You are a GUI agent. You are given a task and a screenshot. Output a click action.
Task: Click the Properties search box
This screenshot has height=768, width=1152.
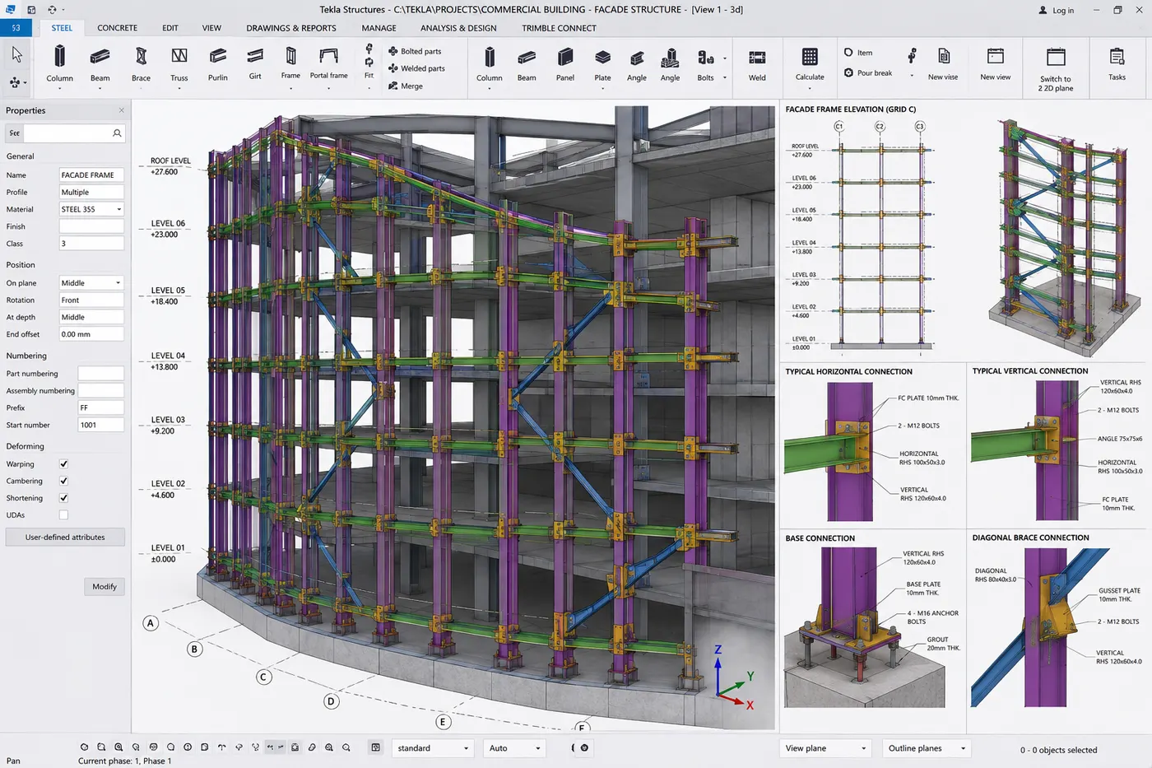click(74, 133)
